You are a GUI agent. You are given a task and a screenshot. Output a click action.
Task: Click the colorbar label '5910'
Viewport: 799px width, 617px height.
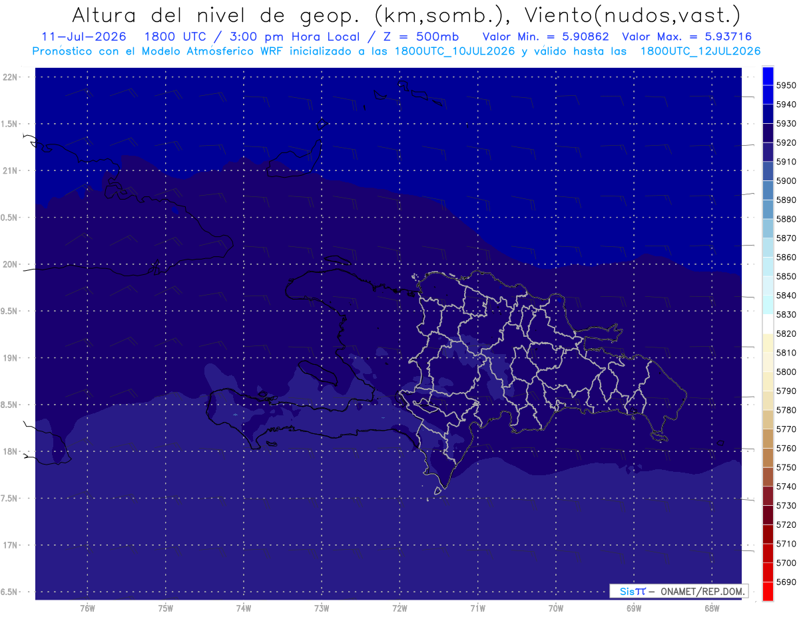click(786, 162)
